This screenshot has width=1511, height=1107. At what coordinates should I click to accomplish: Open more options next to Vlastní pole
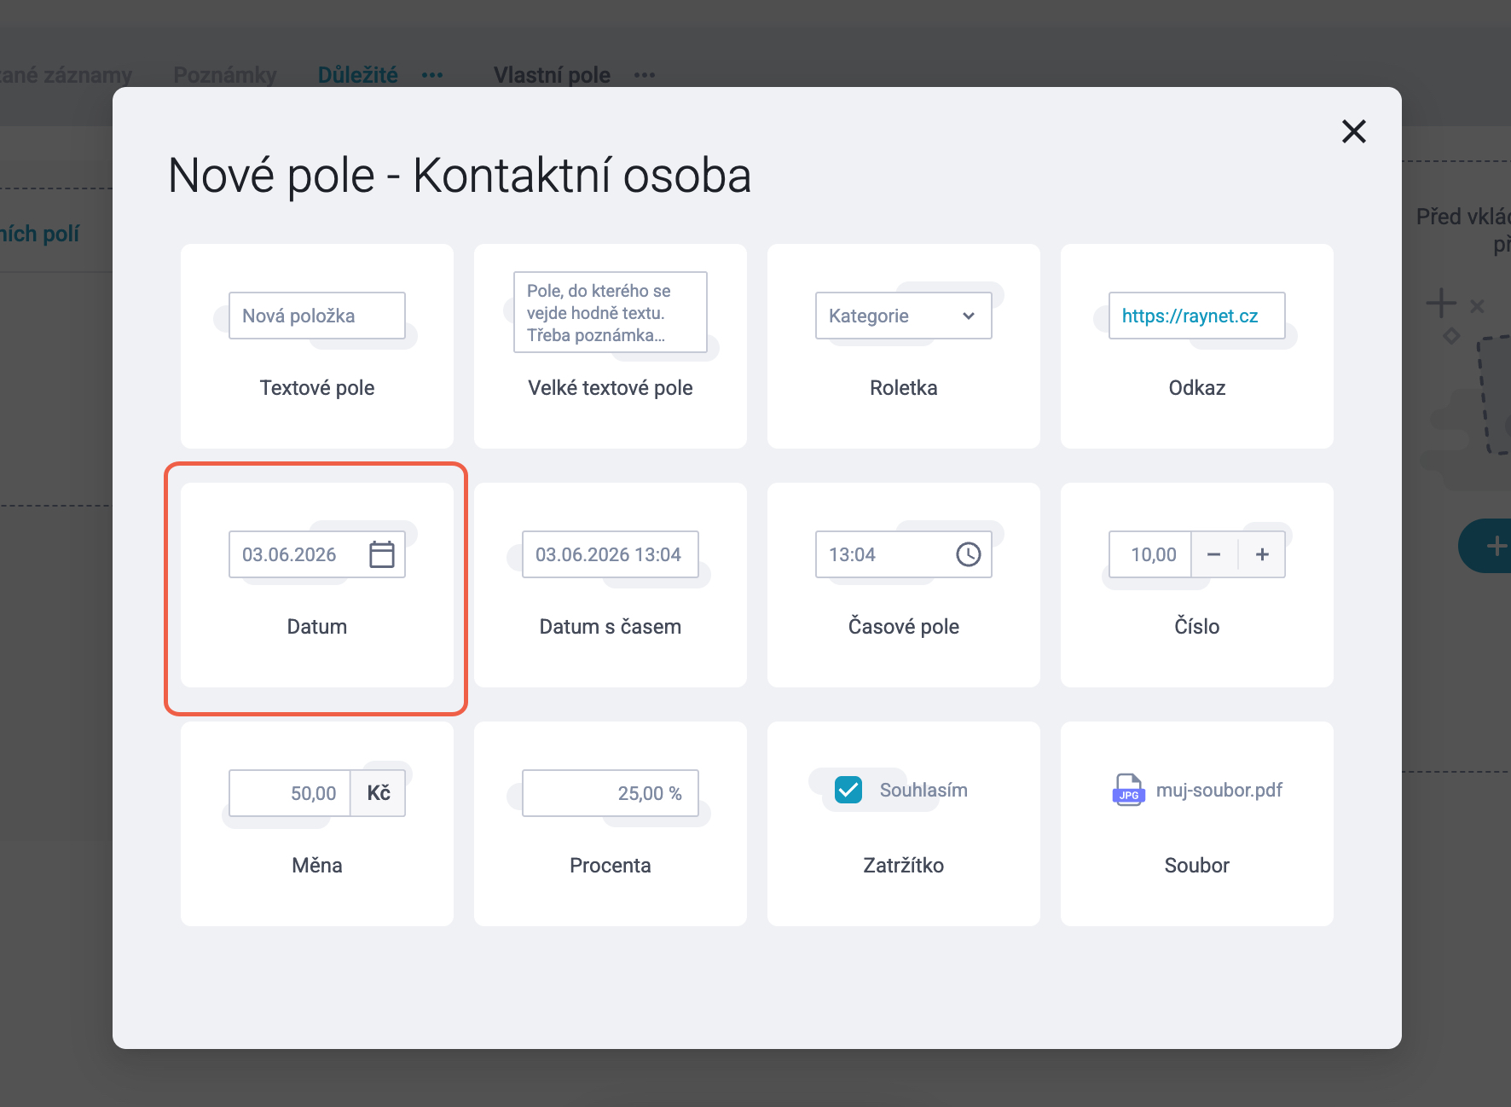(x=645, y=75)
